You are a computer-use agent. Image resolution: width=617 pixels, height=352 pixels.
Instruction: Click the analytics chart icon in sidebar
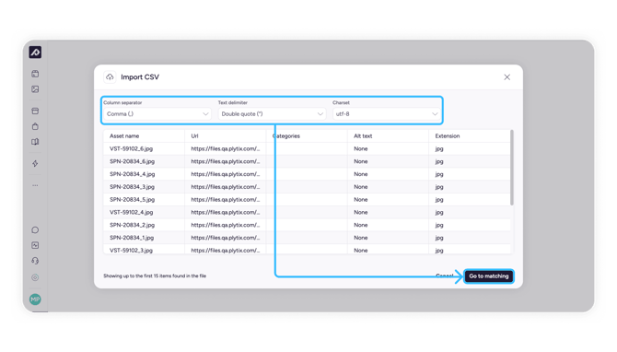35,245
